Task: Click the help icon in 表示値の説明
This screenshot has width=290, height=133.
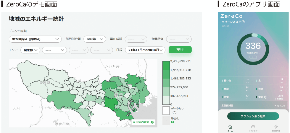Action: (152, 122)
